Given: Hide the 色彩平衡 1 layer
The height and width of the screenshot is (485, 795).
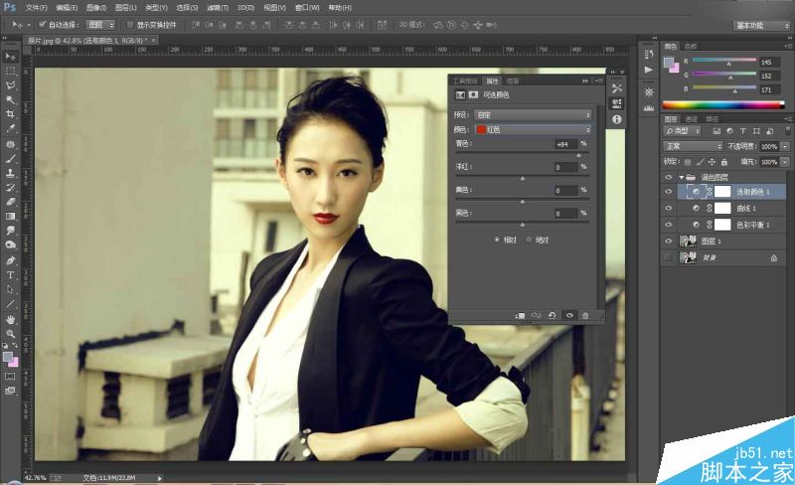Looking at the screenshot, I should point(668,225).
